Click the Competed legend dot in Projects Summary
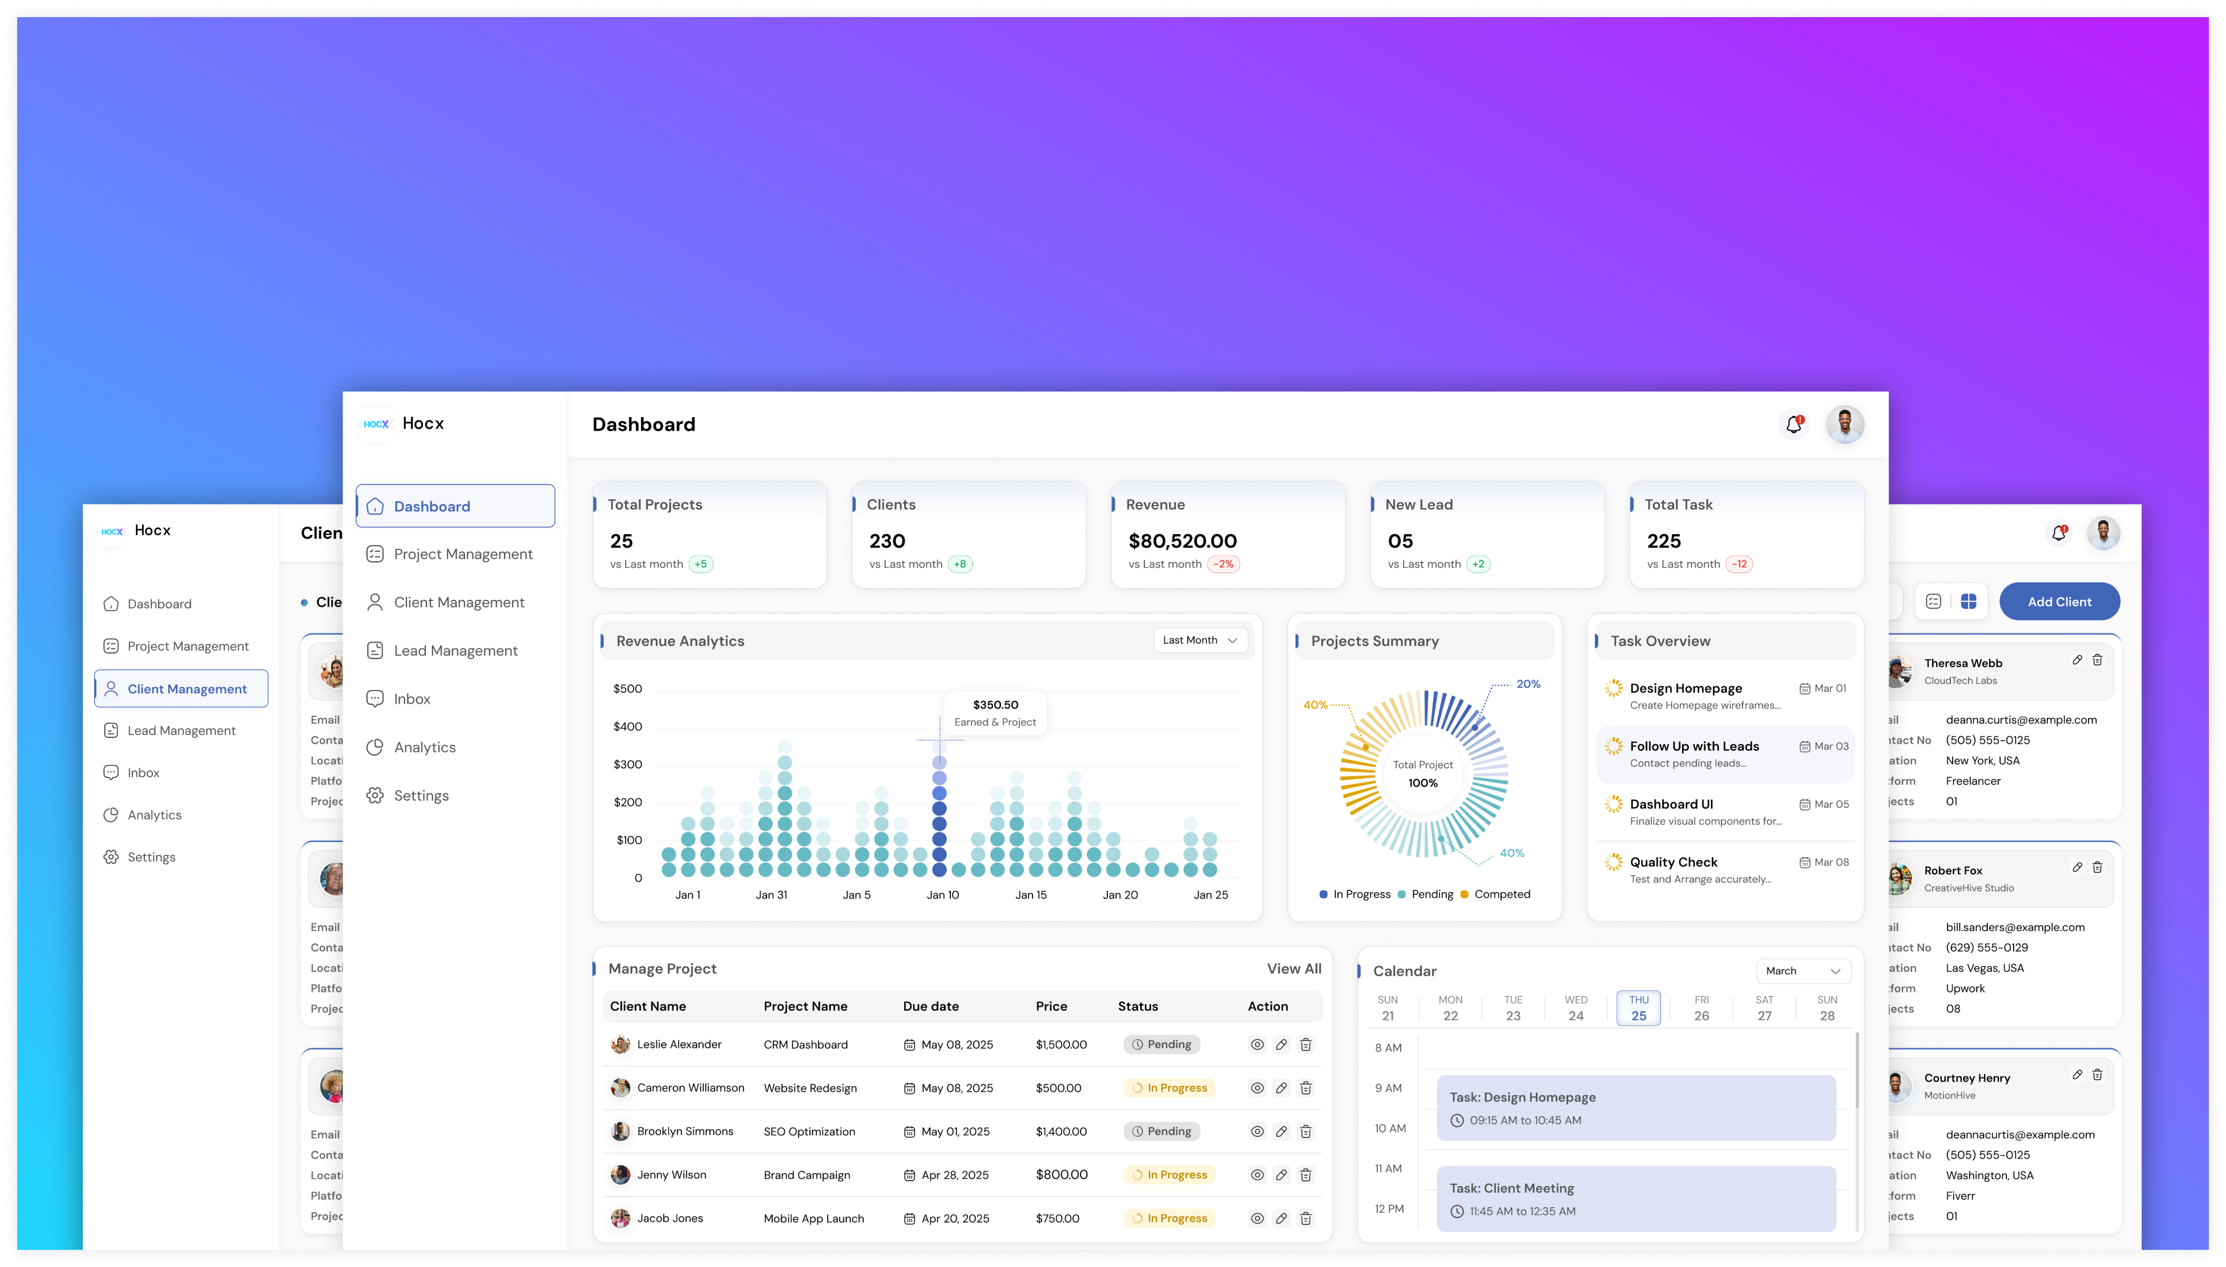2226x1267 pixels. pyautogui.click(x=1463, y=894)
